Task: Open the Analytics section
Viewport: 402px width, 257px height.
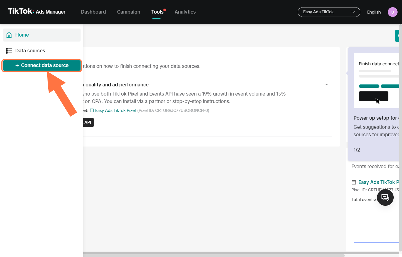Action: pyautogui.click(x=185, y=12)
